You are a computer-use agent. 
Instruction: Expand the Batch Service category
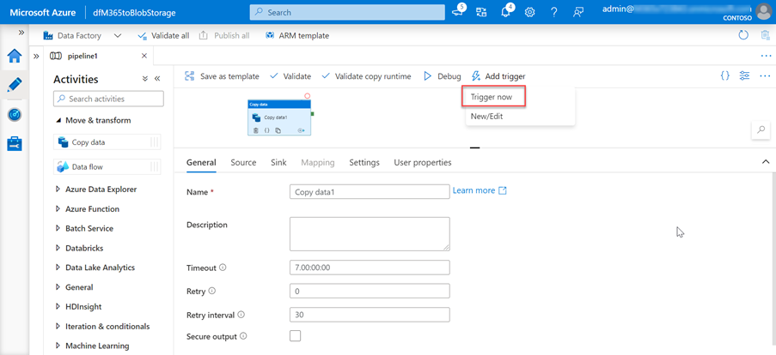point(58,229)
